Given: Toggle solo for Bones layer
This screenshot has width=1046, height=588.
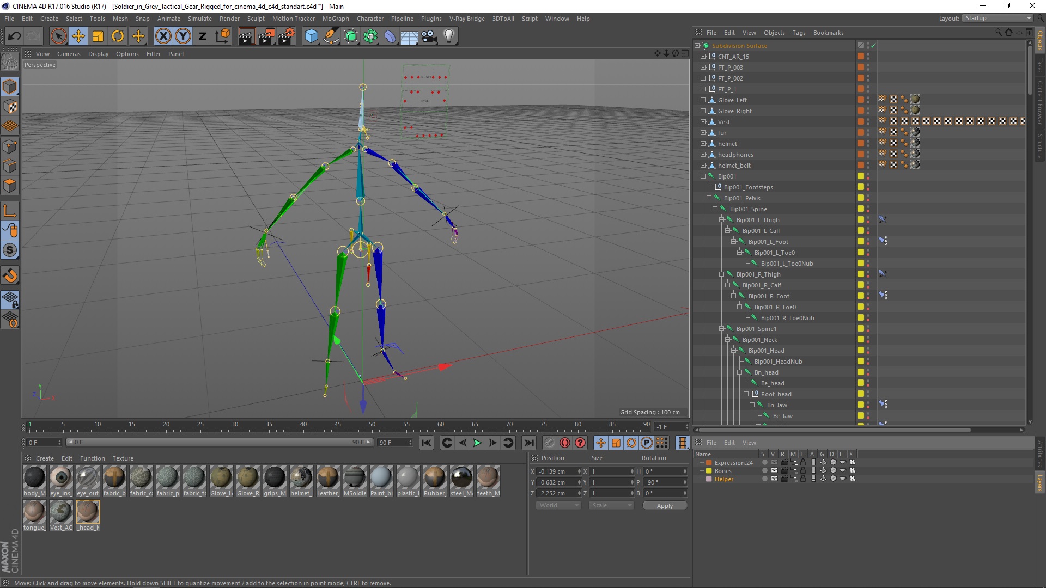Looking at the screenshot, I should pyautogui.click(x=764, y=471).
